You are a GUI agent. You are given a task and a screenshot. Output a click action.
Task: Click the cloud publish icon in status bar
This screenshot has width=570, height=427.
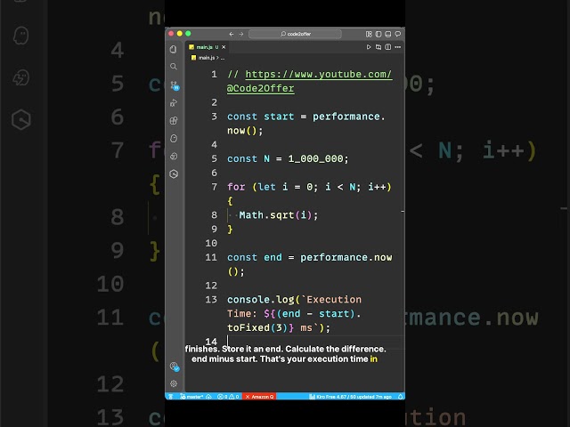(208, 397)
